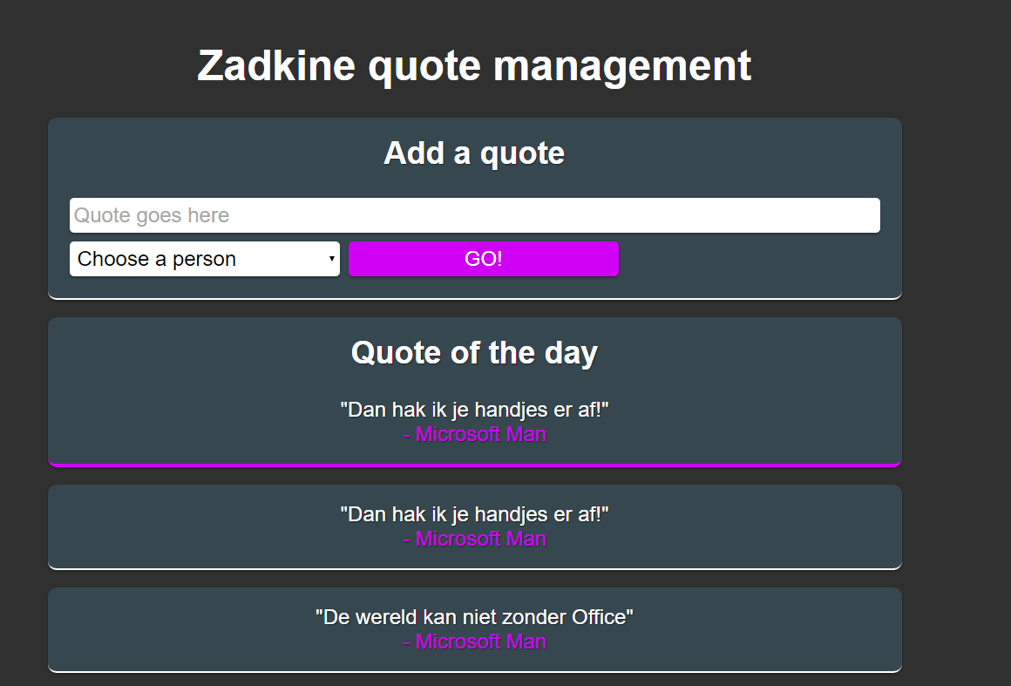The height and width of the screenshot is (686, 1011).
Task: Click the 'De wereld kan niet zonder Office' quote
Action: 474,617
